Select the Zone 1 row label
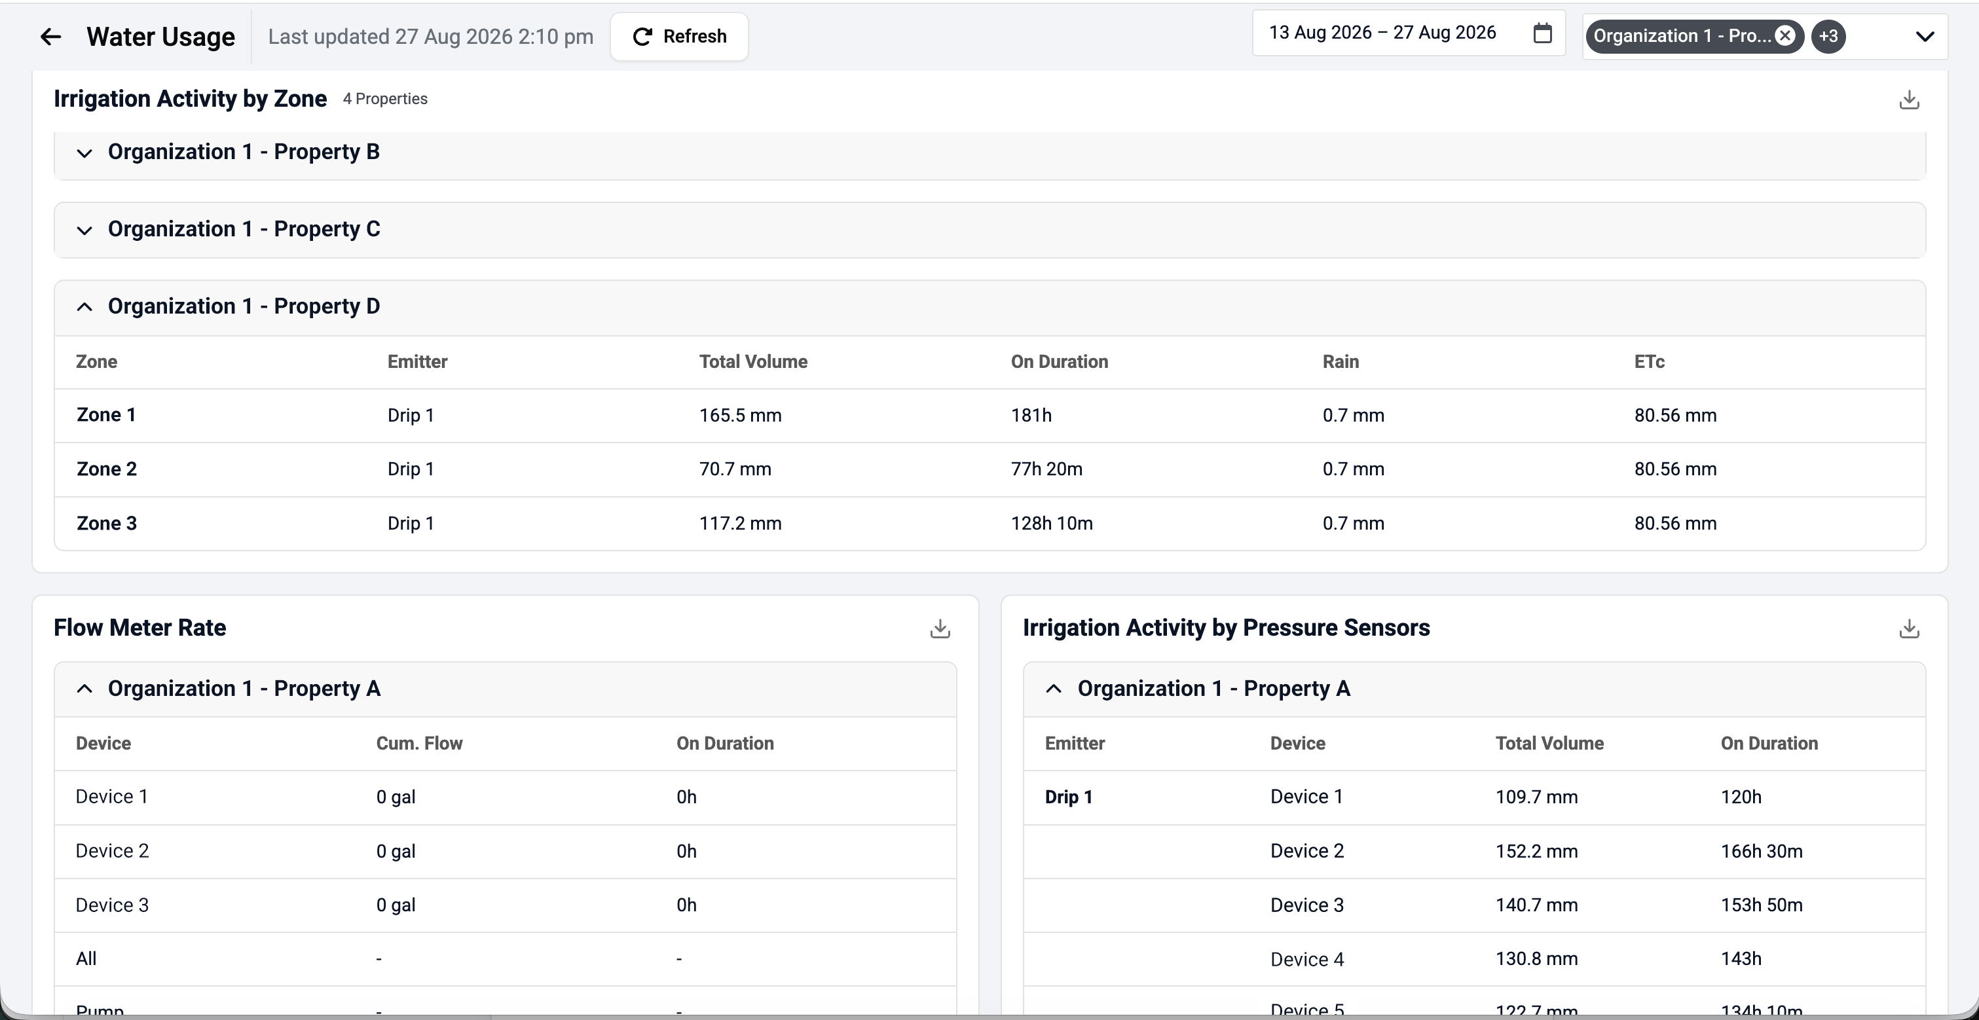The height and width of the screenshot is (1020, 1979). coord(106,416)
